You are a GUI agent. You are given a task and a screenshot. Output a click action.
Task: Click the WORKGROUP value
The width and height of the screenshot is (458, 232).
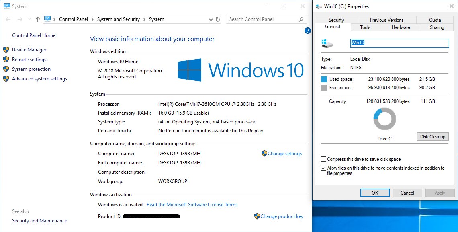tap(173, 181)
